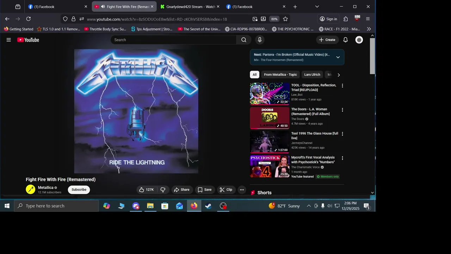The height and width of the screenshot is (254, 451).
Task: Open the YouTube account avatar menu
Action: [359, 40]
